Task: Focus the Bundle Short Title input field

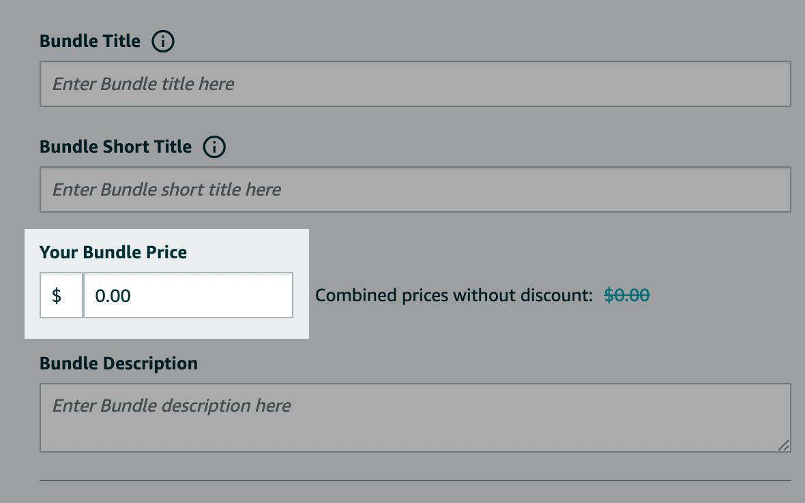Action: pyautogui.click(x=415, y=189)
